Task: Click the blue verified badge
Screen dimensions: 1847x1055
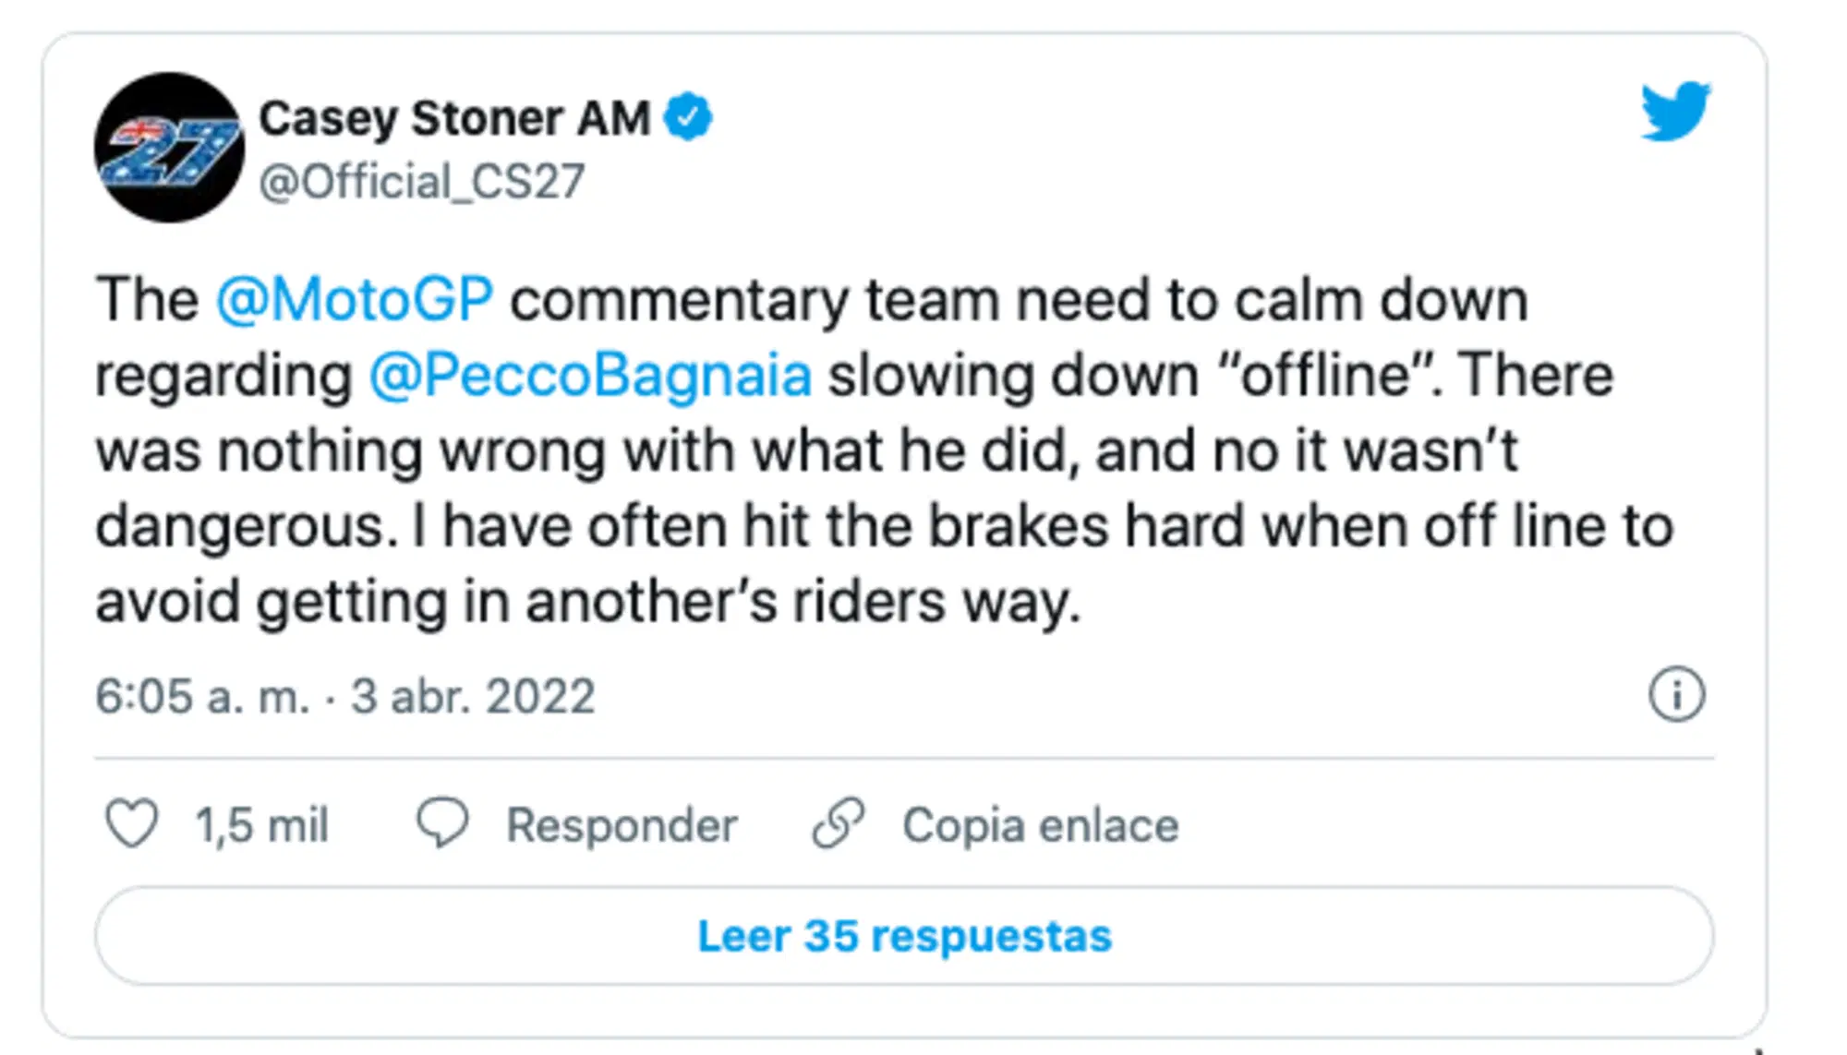Action: [x=688, y=118]
